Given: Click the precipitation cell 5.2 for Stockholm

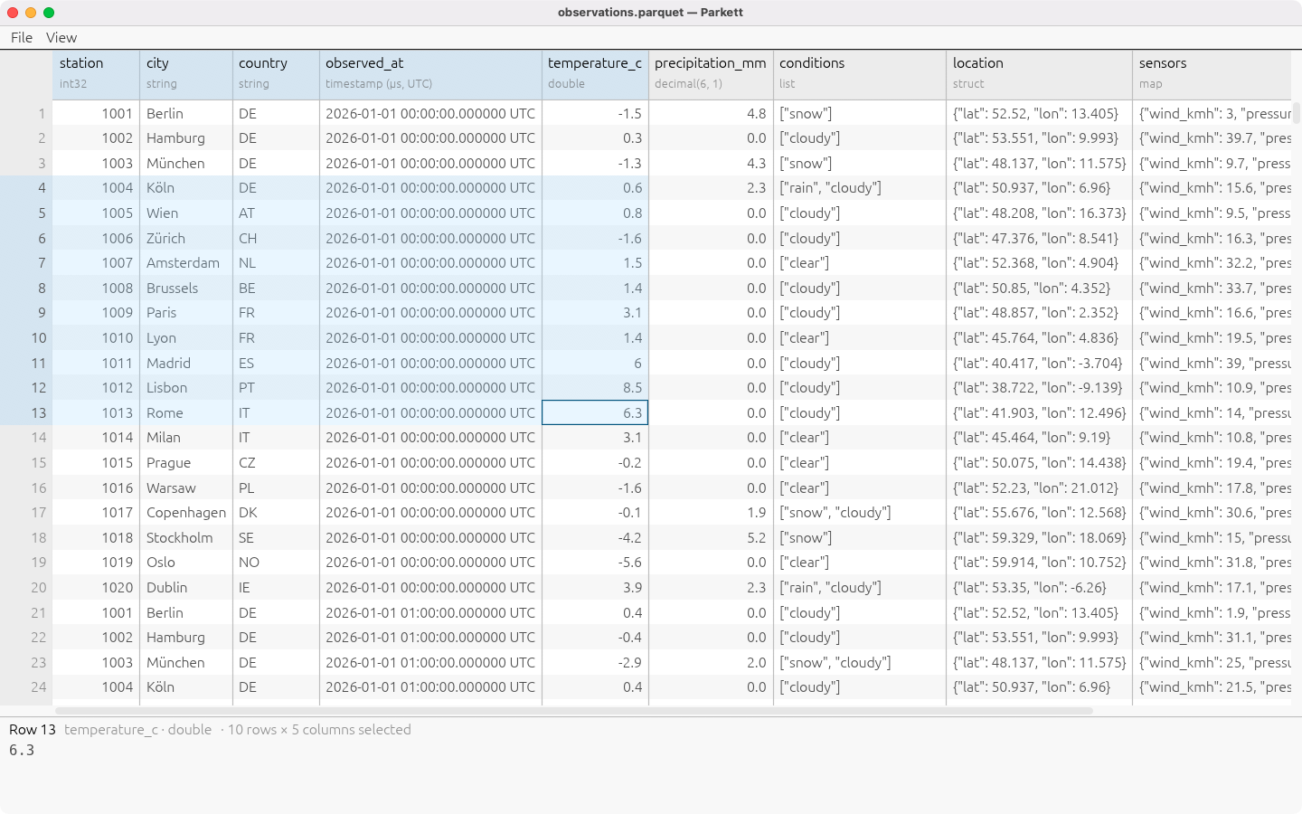Looking at the screenshot, I should (711, 537).
